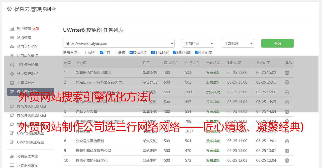Click the gears icon for 采集细节设置
This screenshot has height=168, width=322.
point(12,65)
